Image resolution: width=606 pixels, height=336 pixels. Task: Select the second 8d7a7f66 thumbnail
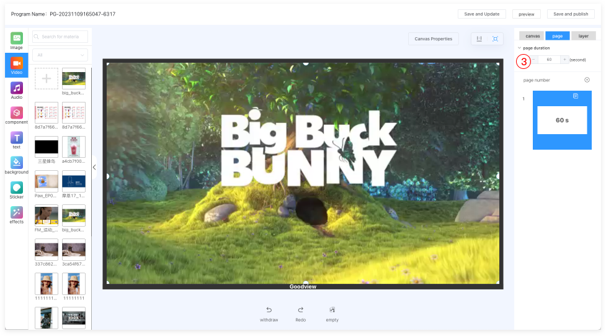coord(73,112)
